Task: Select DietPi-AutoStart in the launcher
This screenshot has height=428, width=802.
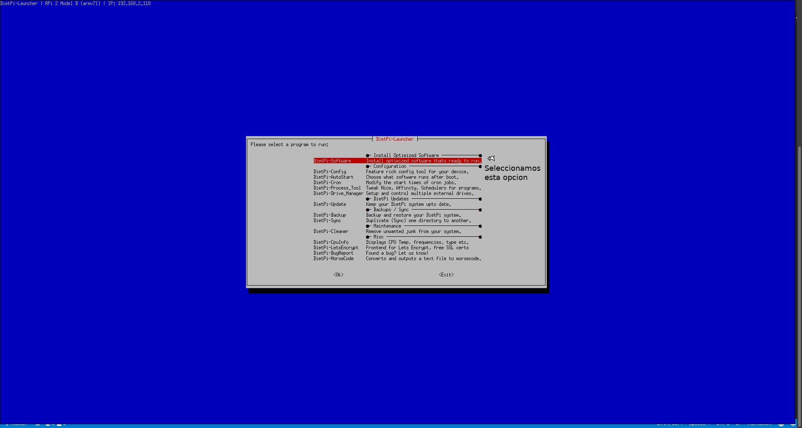Action: (333, 177)
